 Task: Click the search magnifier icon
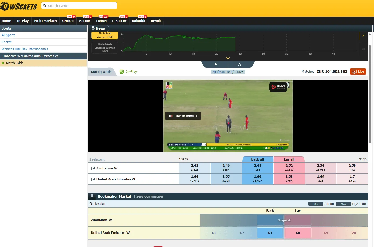click(x=44, y=5)
